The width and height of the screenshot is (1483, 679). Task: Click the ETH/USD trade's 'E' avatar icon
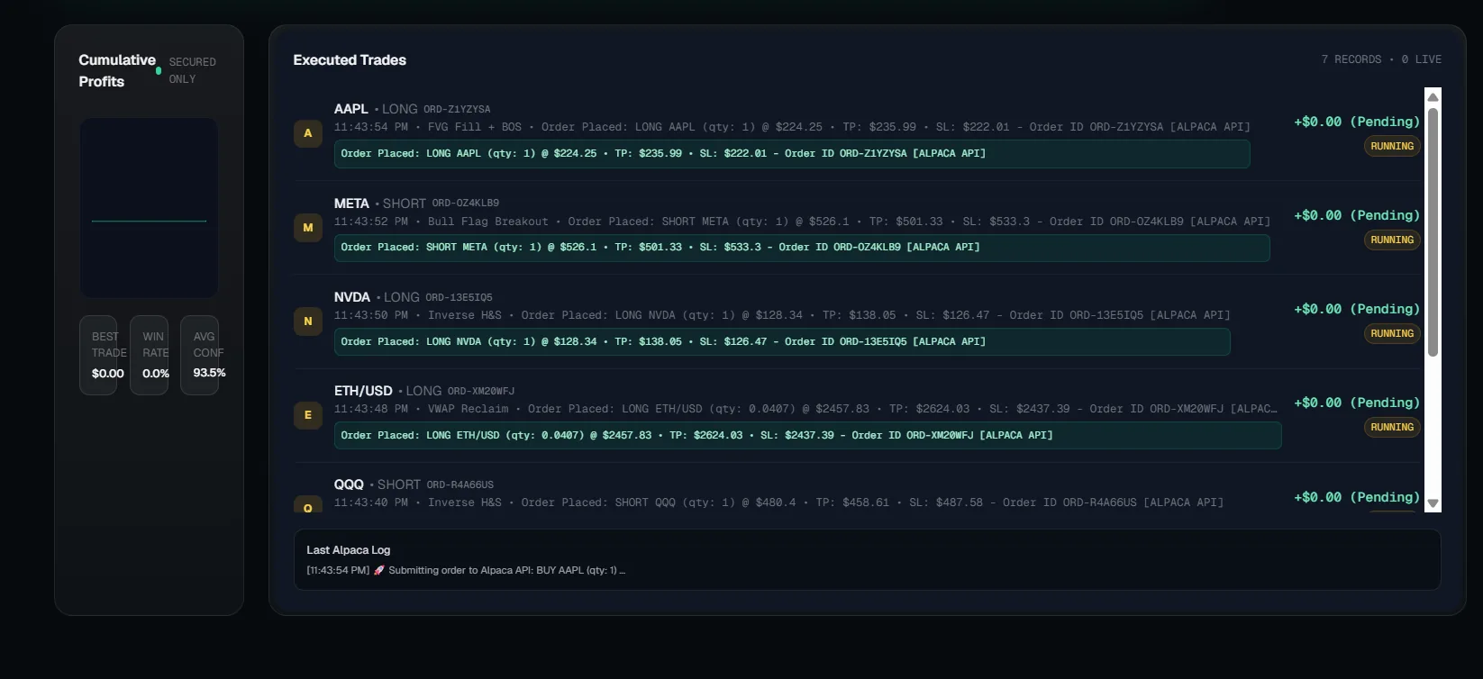tap(308, 415)
